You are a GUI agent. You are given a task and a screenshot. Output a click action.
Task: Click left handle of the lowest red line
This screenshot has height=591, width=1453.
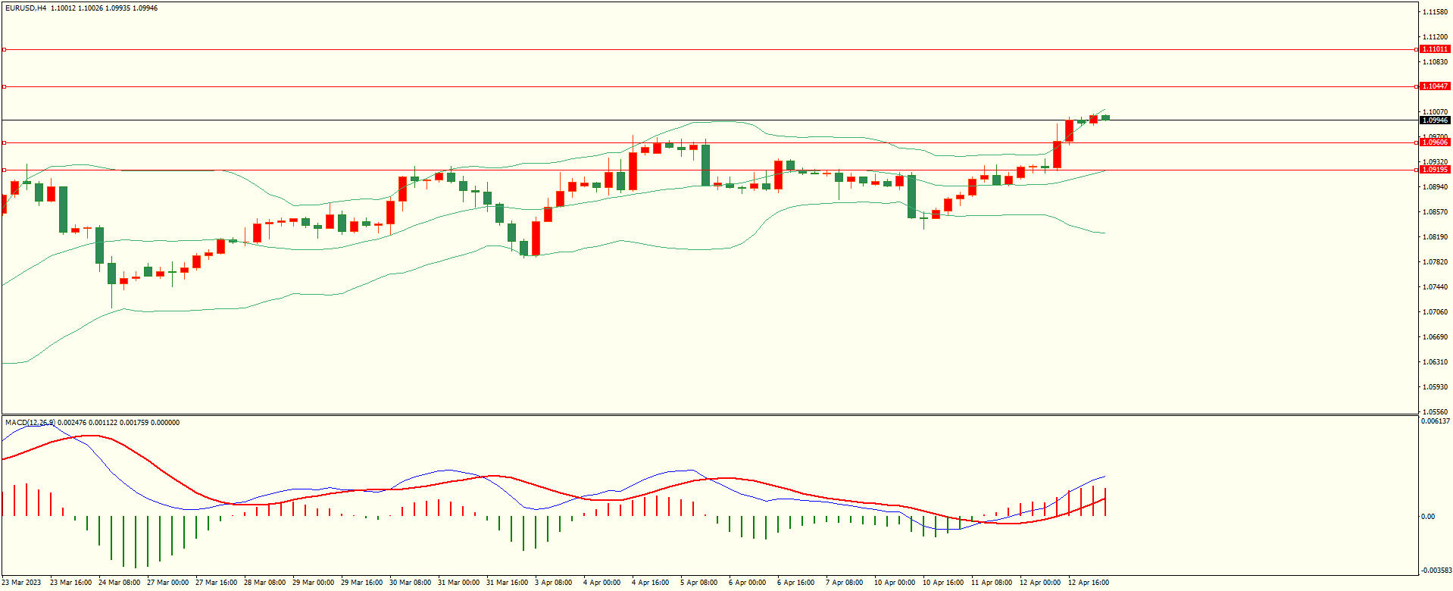tap(5, 170)
